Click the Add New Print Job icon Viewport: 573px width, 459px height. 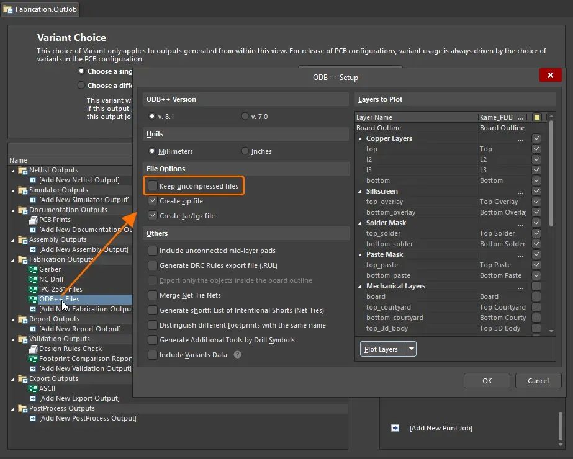(x=395, y=428)
